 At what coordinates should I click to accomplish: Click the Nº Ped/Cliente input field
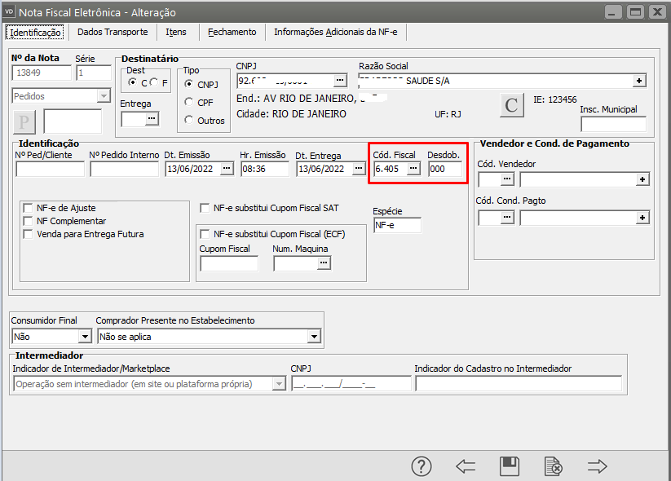(50, 169)
